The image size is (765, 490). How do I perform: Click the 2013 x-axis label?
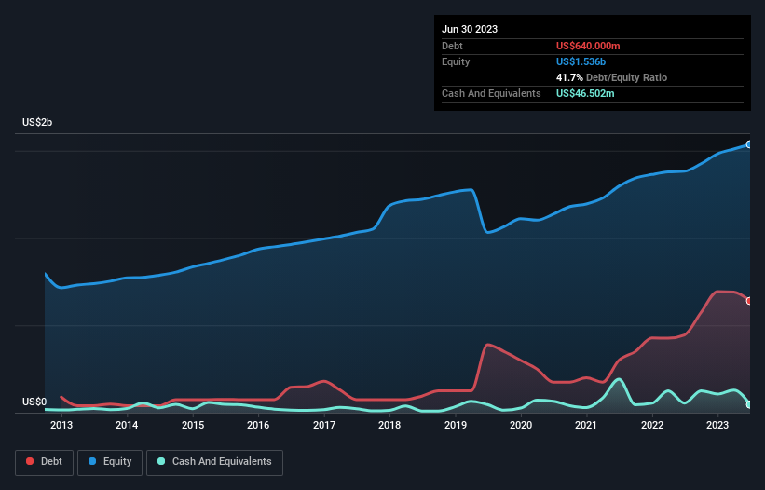pos(61,426)
